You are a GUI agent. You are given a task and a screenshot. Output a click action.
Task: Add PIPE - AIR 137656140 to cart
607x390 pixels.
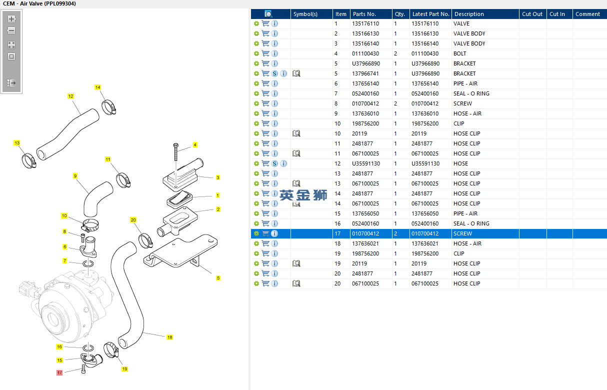(x=265, y=83)
